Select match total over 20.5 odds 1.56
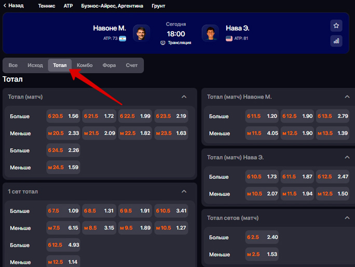The width and height of the screenshot is (355, 267). point(63,116)
